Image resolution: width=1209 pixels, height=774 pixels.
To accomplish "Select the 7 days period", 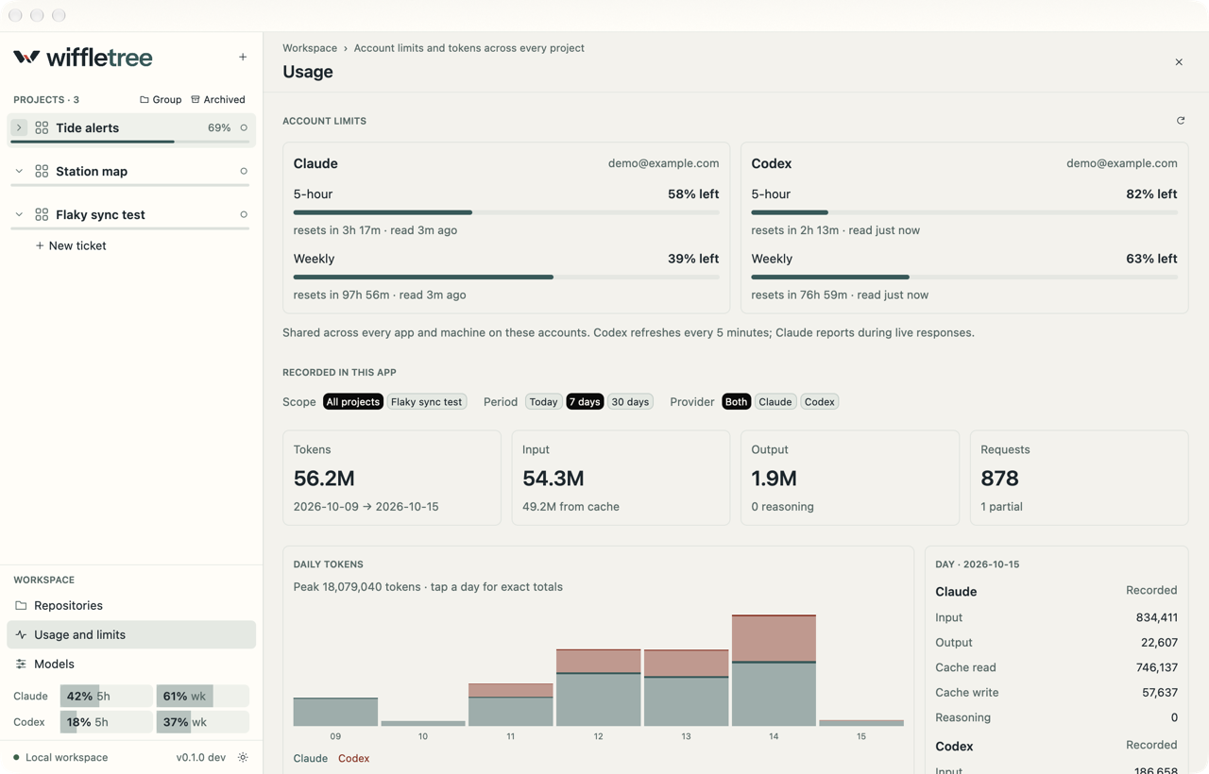I will click(x=585, y=402).
